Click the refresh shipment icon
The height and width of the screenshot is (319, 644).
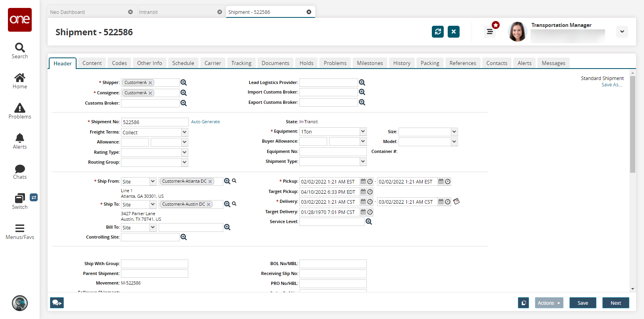pos(438,32)
